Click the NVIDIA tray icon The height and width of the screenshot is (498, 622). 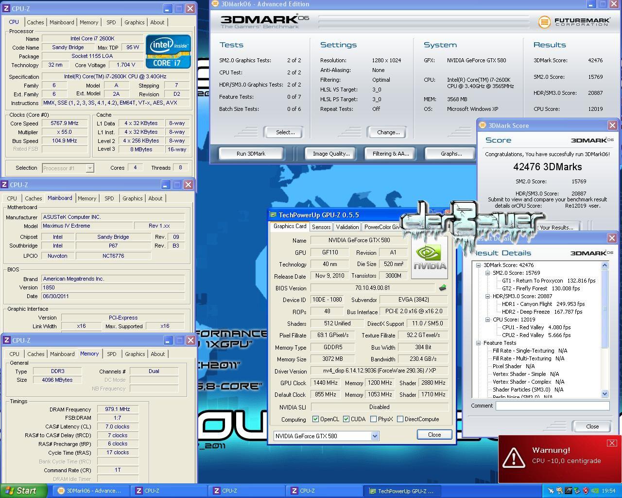(x=594, y=491)
